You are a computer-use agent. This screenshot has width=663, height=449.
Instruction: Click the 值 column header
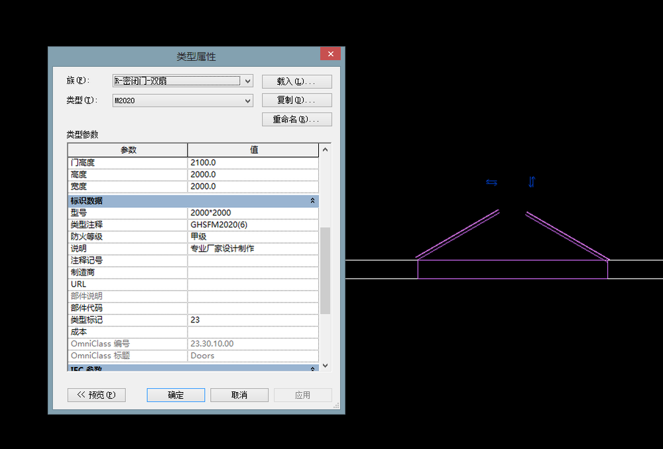tap(253, 150)
